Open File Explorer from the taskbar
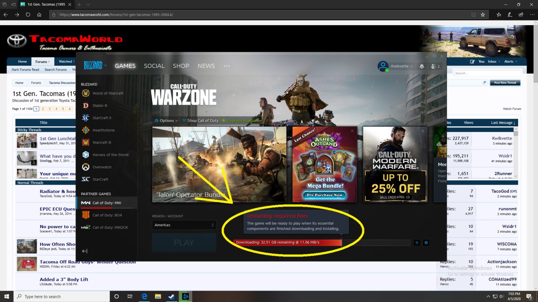The image size is (538, 302). tap(158, 296)
